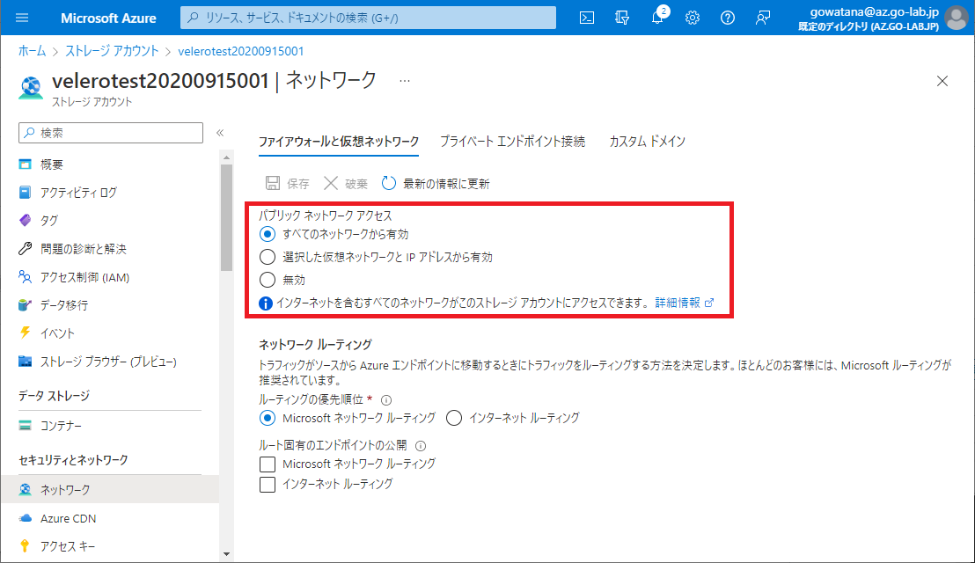Image resolution: width=975 pixels, height=563 pixels.
Task: Click the アクセス キー key icon
Action: tap(25, 546)
